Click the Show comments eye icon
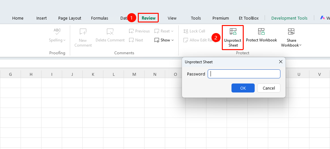The image size is (330, 149). coord(157,40)
